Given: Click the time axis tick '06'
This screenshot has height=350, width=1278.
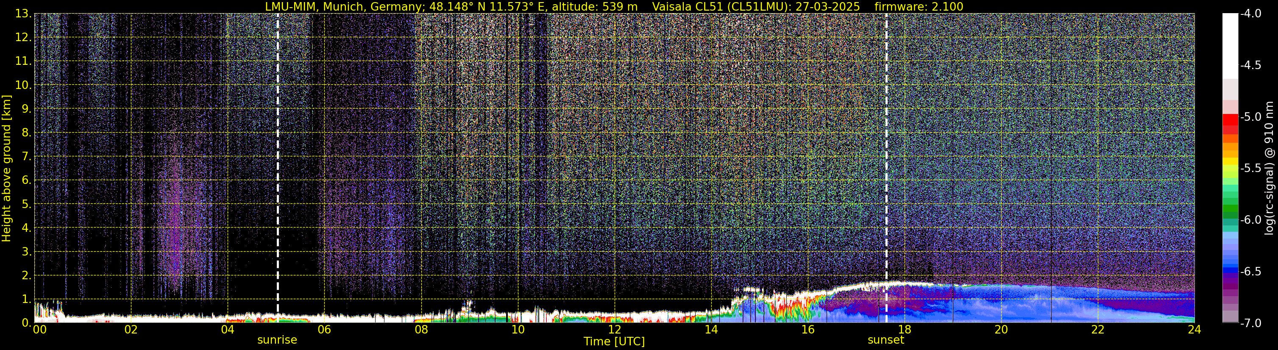Looking at the screenshot, I should point(324,329).
